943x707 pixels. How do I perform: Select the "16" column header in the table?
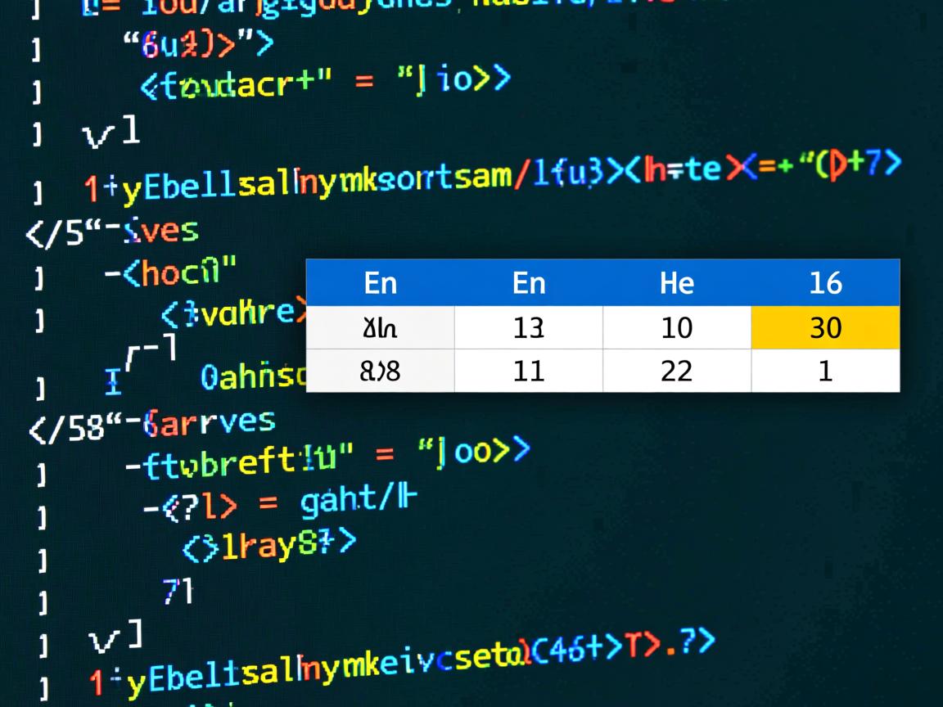824,283
